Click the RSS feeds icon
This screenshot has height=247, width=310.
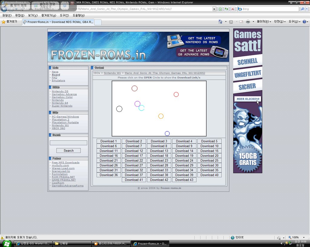click(x=231, y=22)
